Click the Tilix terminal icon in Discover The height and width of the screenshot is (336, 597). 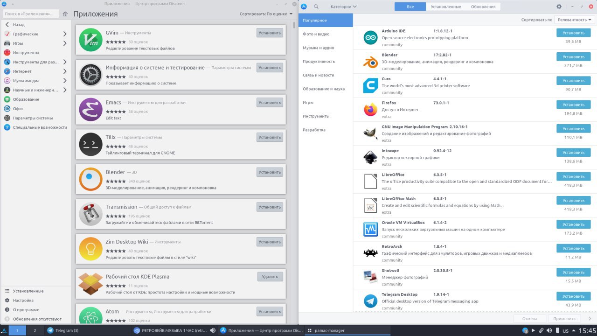90,144
